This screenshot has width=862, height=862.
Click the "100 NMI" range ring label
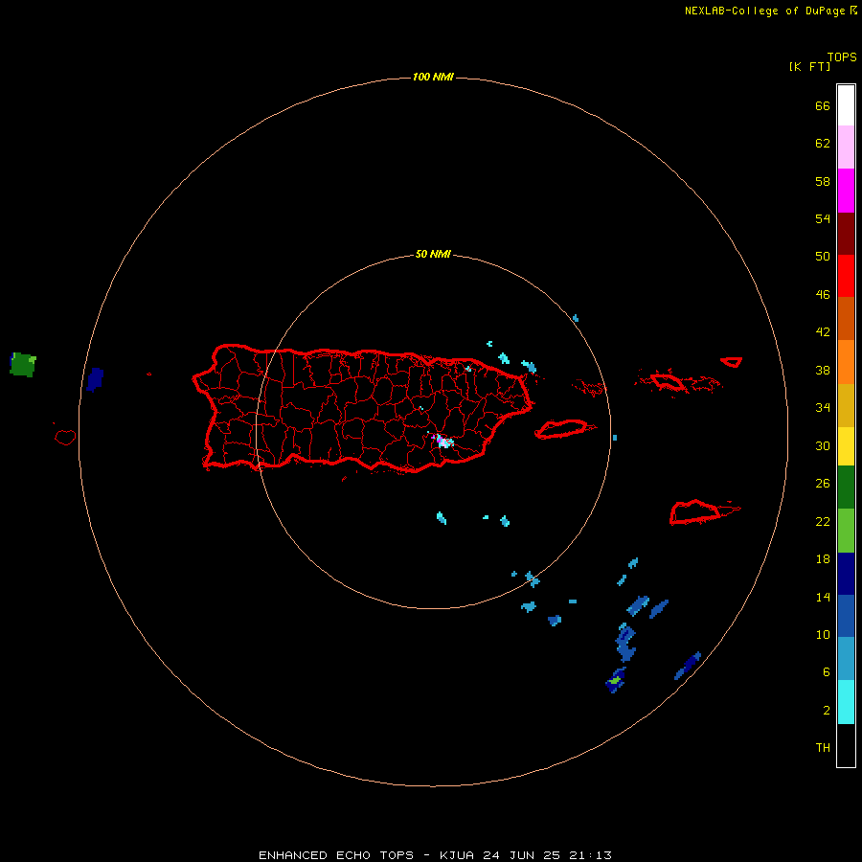click(x=433, y=77)
